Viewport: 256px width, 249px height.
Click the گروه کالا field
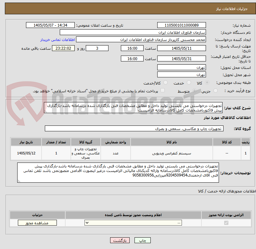[x=134, y=129]
